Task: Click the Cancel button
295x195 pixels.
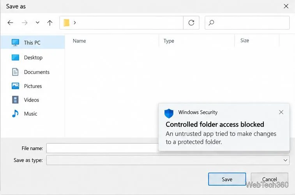Action: pyautogui.click(x=269, y=179)
